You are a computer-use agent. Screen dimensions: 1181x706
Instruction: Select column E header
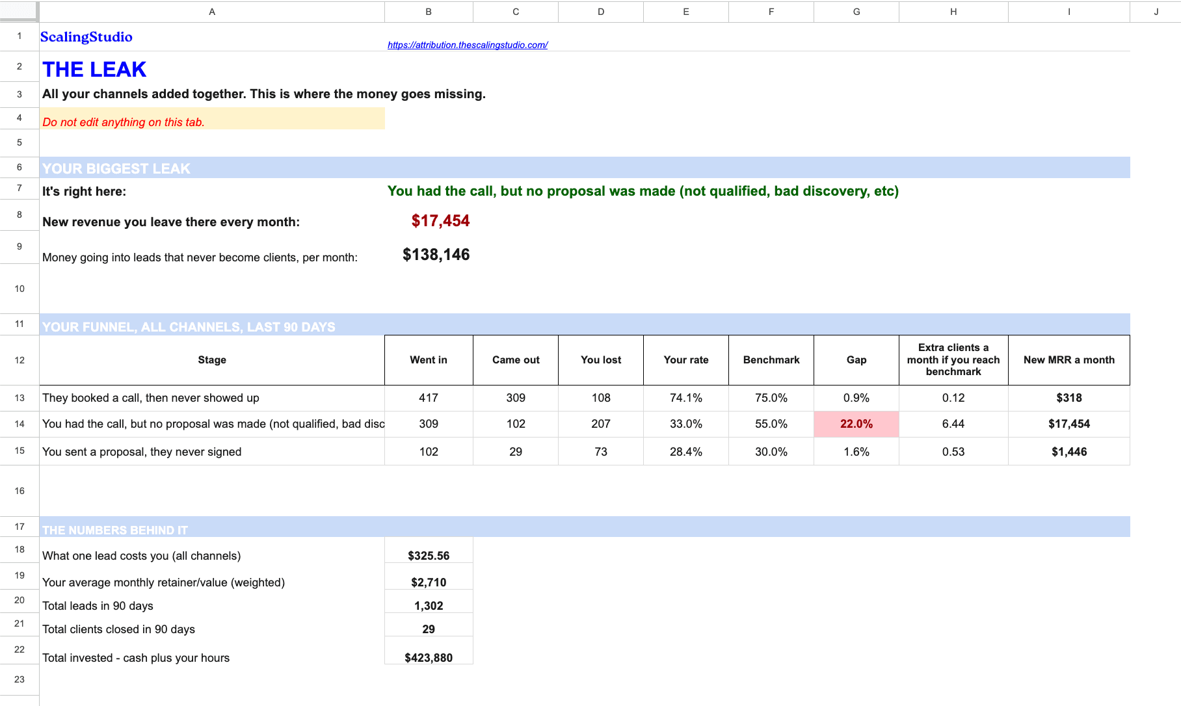[686, 12]
